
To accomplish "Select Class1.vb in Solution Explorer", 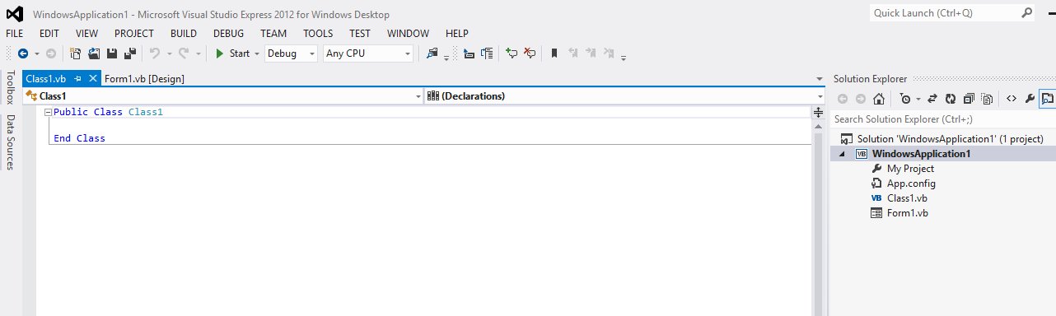I will click(x=907, y=198).
